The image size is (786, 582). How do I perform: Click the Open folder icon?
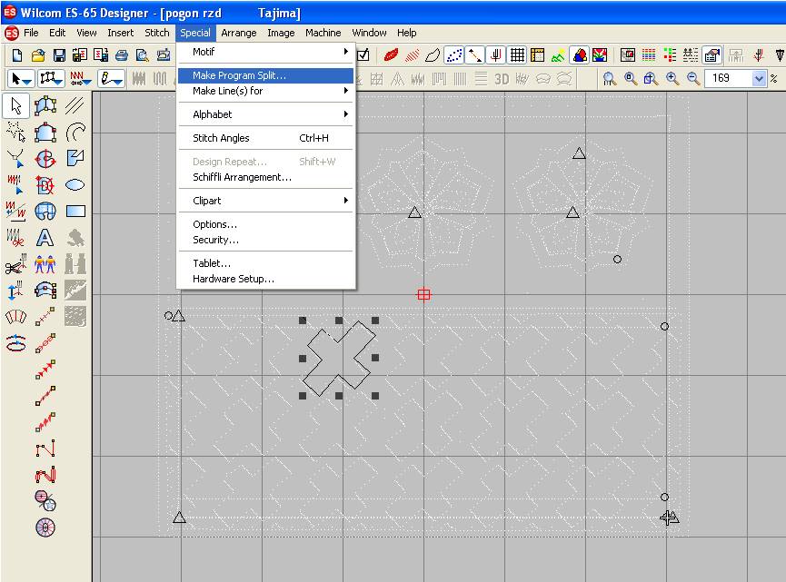[x=37, y=55]
